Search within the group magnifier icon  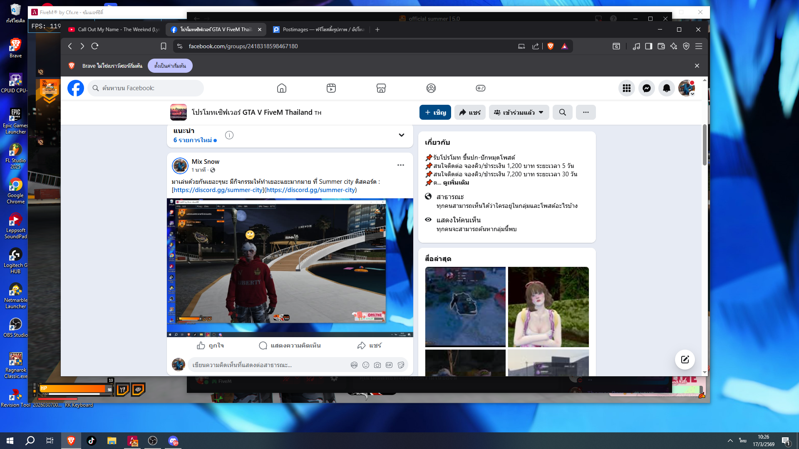click(562, 112)
